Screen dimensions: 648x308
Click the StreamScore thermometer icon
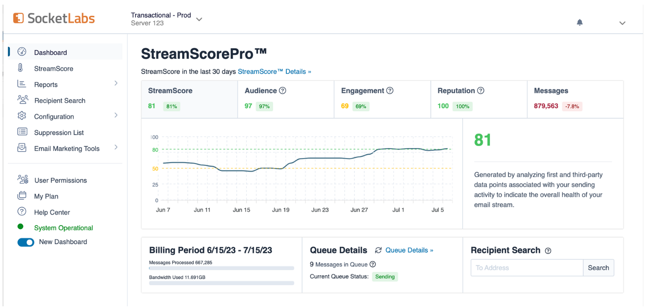click(21, 68)
